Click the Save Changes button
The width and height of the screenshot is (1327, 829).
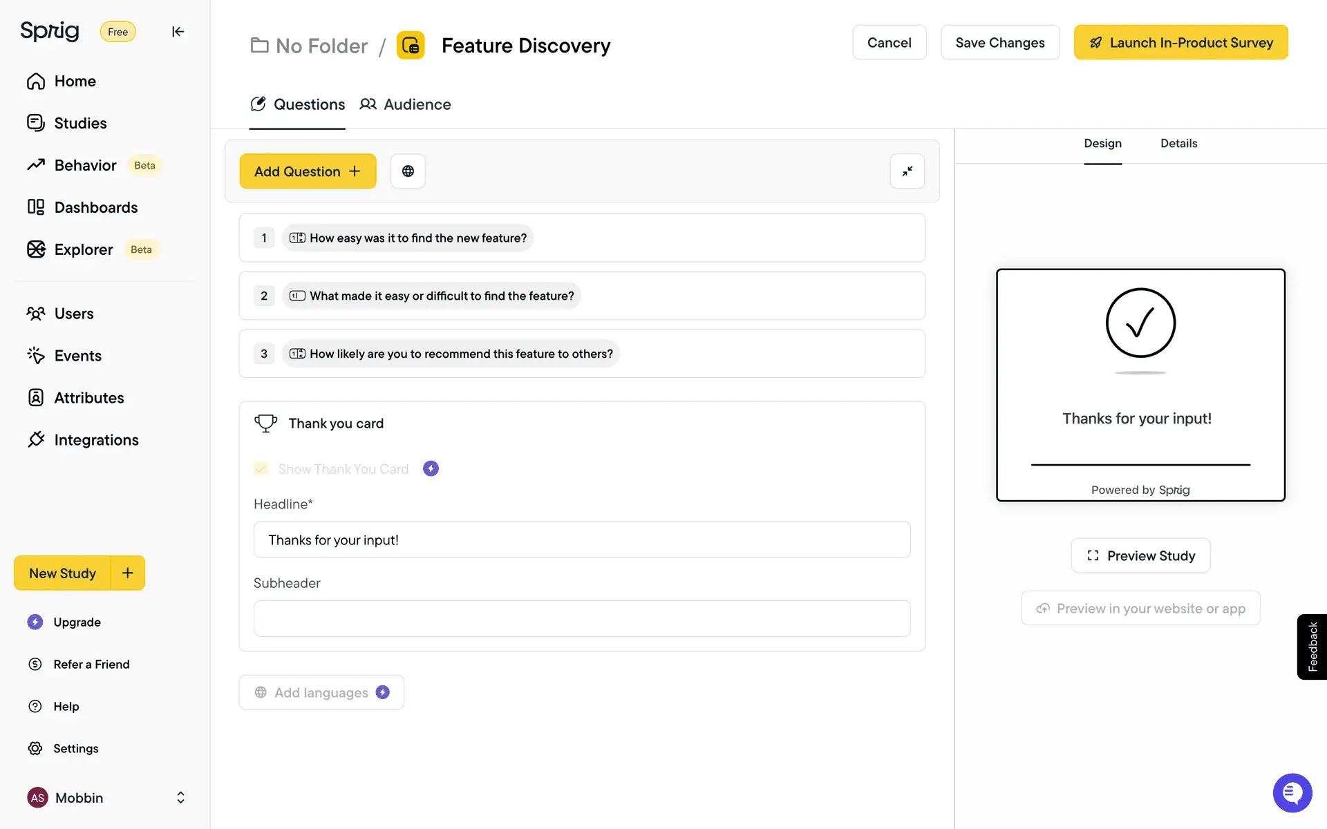(x=999, y=43)
